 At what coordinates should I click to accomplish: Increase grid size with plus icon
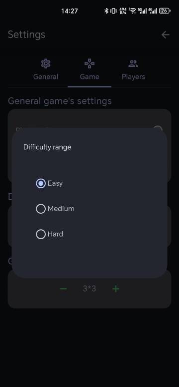click(x=116, y=289)
